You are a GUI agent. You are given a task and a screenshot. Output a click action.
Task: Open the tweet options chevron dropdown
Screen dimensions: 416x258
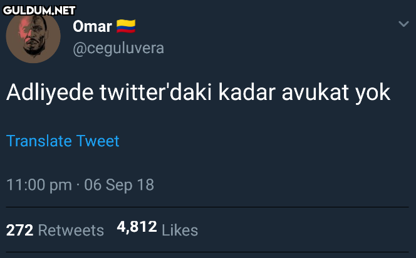tap(403, 24)
